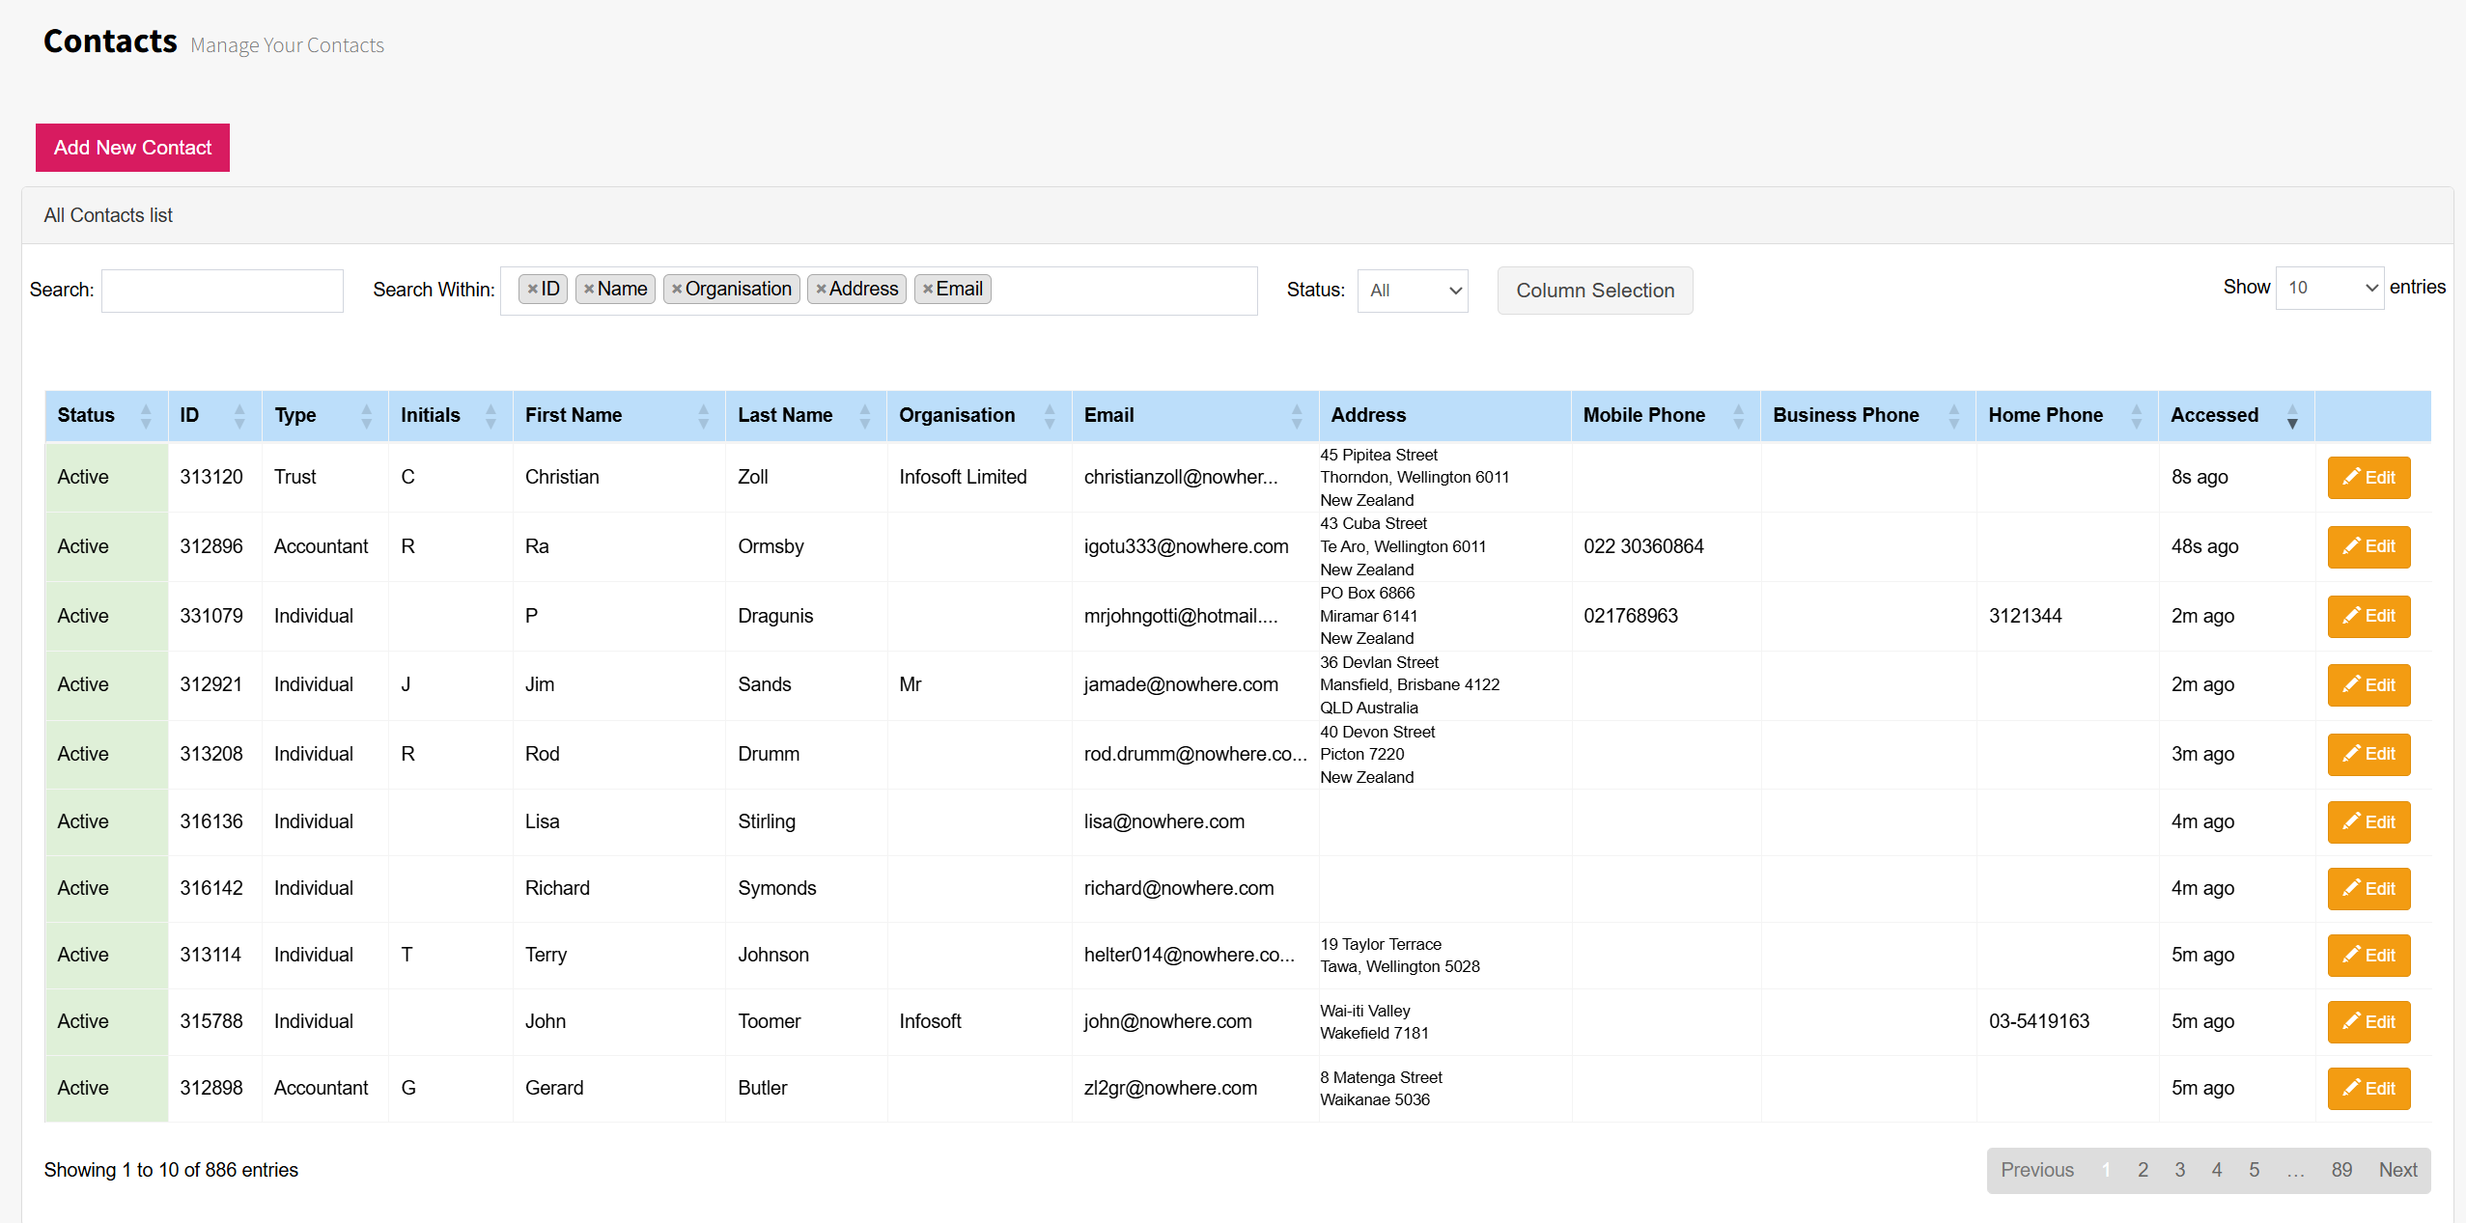Click the Previous page link
Image resolution: width=2466 pixels, height=1223 pixels.
tap(2037, 1170)
